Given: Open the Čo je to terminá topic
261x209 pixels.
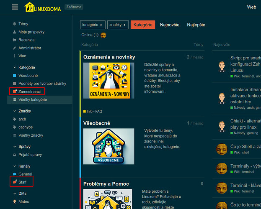Looking at the screenshot, I should coord(245,204).
